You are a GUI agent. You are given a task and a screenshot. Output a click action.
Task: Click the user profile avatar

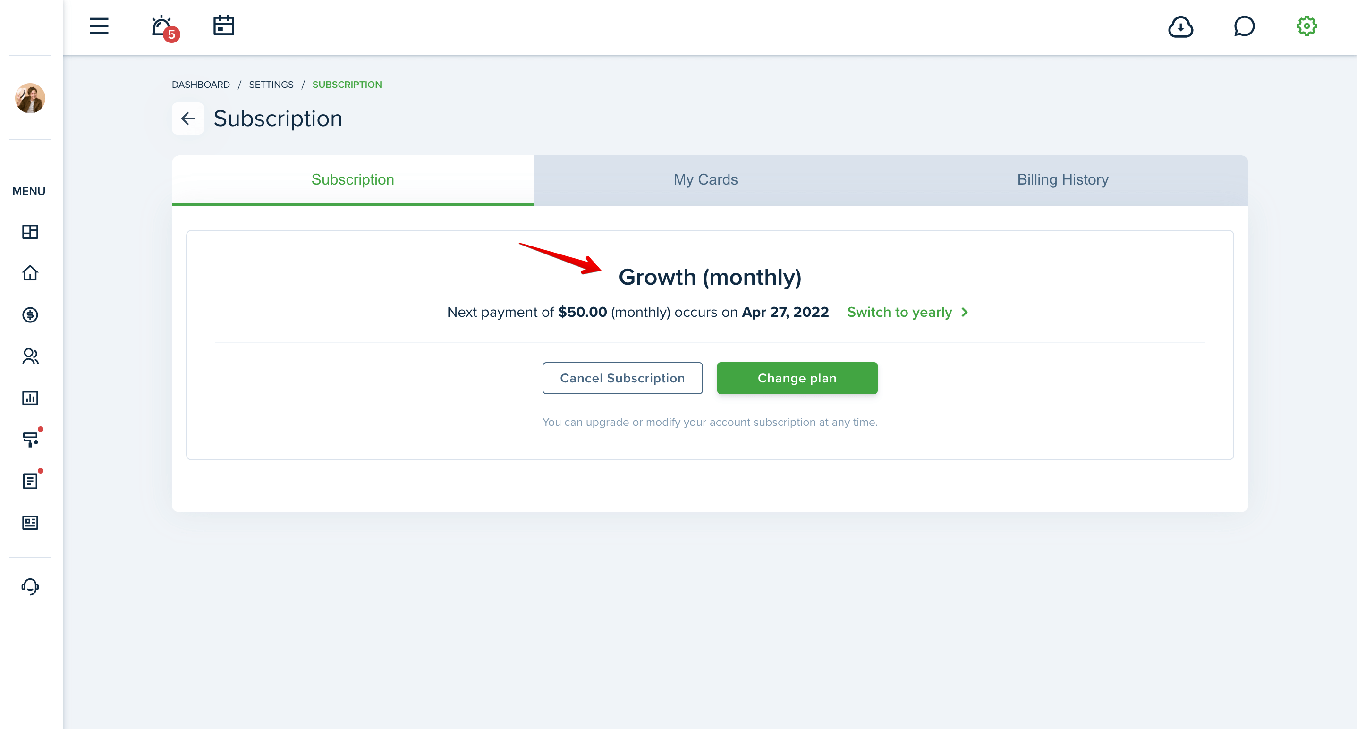(x=30, y=98)
